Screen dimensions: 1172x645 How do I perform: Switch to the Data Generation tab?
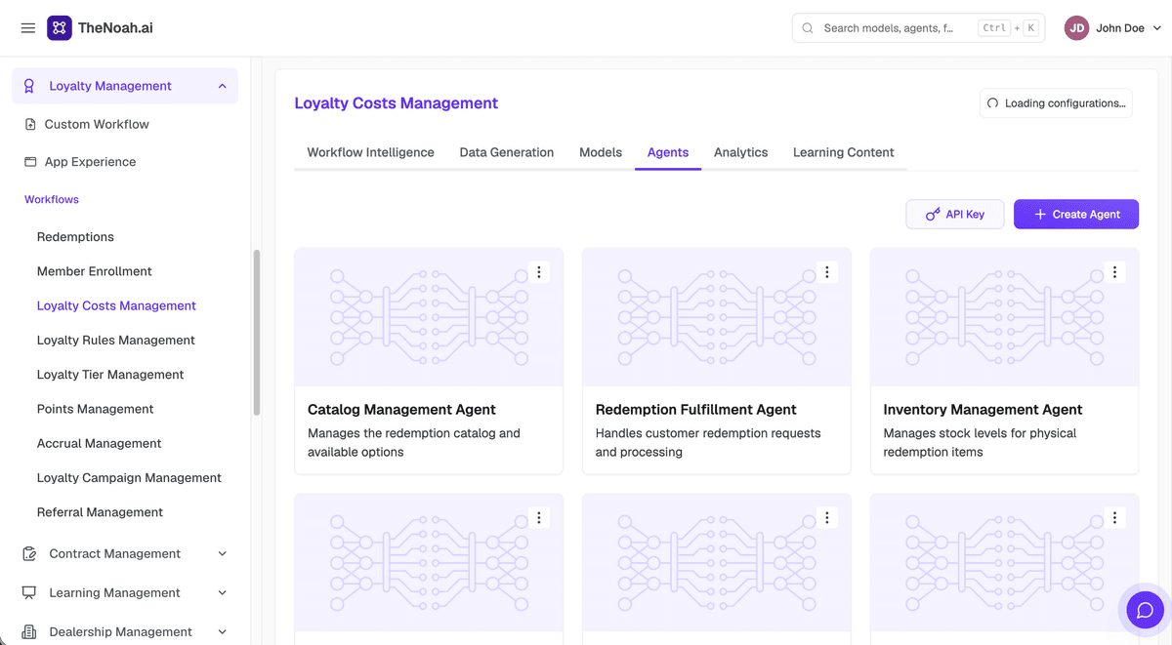507,152
